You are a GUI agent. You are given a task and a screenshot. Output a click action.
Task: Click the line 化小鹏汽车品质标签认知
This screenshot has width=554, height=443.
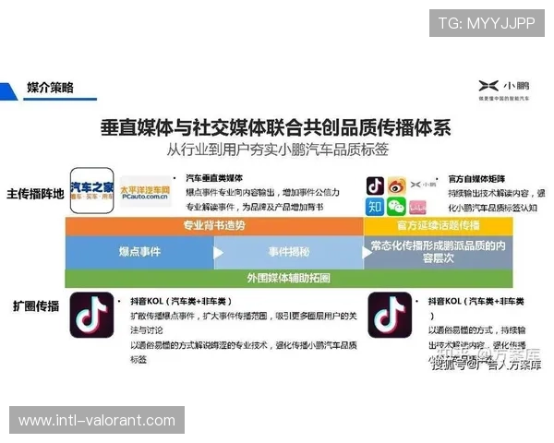[x=492, y=208]
